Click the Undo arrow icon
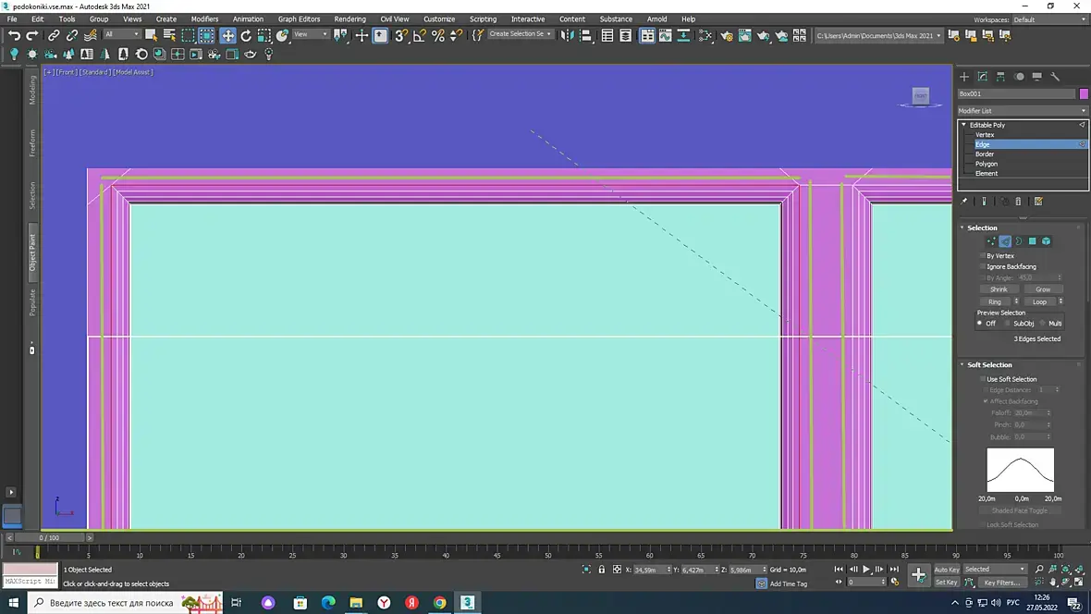The height and width of the screenshot is (614, 1091). click(x=14, y=35)
